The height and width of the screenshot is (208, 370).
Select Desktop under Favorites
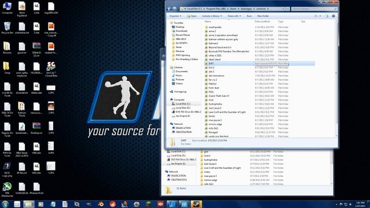[180, 27]
